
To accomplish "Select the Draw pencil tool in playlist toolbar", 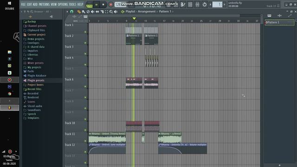I will tap(79, 12).
